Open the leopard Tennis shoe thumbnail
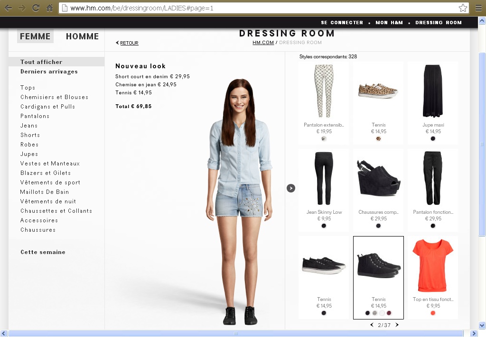 [x=378, y=90]
